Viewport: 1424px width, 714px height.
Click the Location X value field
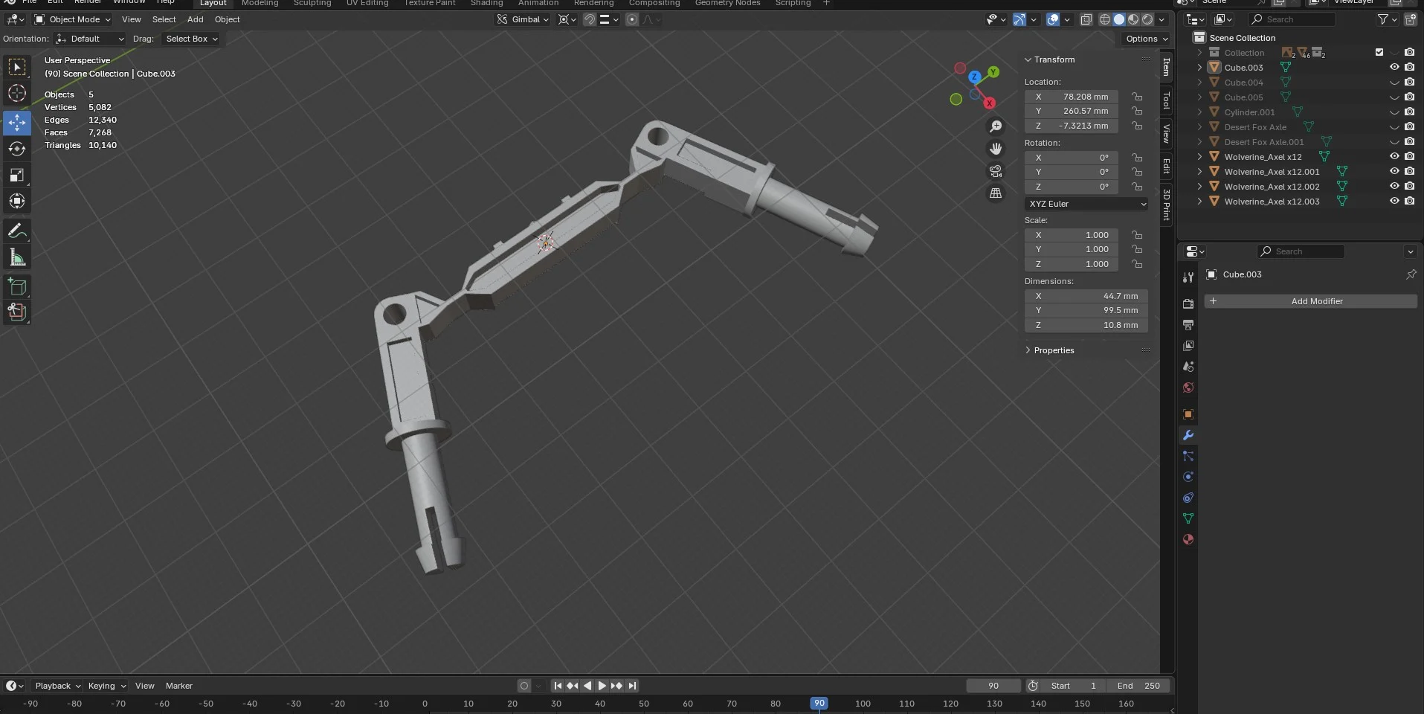[1072, 97]
